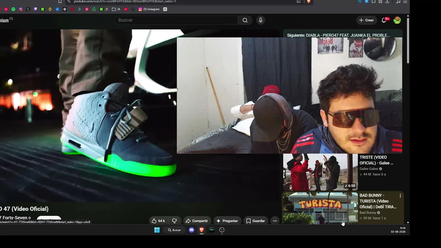The height and width of the screenshot is (248, 441).
Task: Open the account avatar menu
Action: click(397, 20)
